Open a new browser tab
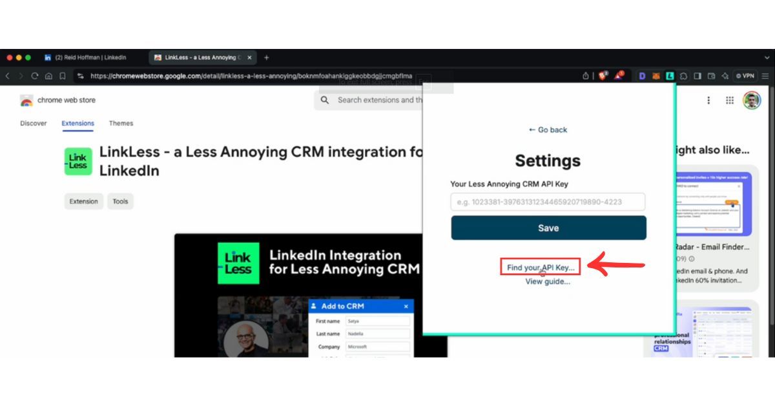Viewport: 775px width, 406px height. [266, 57]
